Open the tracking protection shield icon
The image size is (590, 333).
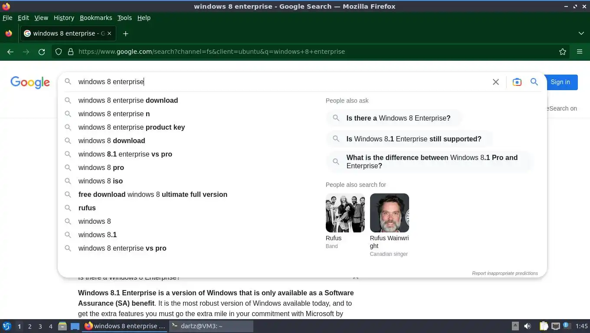tap(59, 52)
